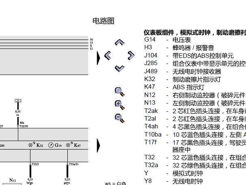Select the G14 legend code

[150, 40]
